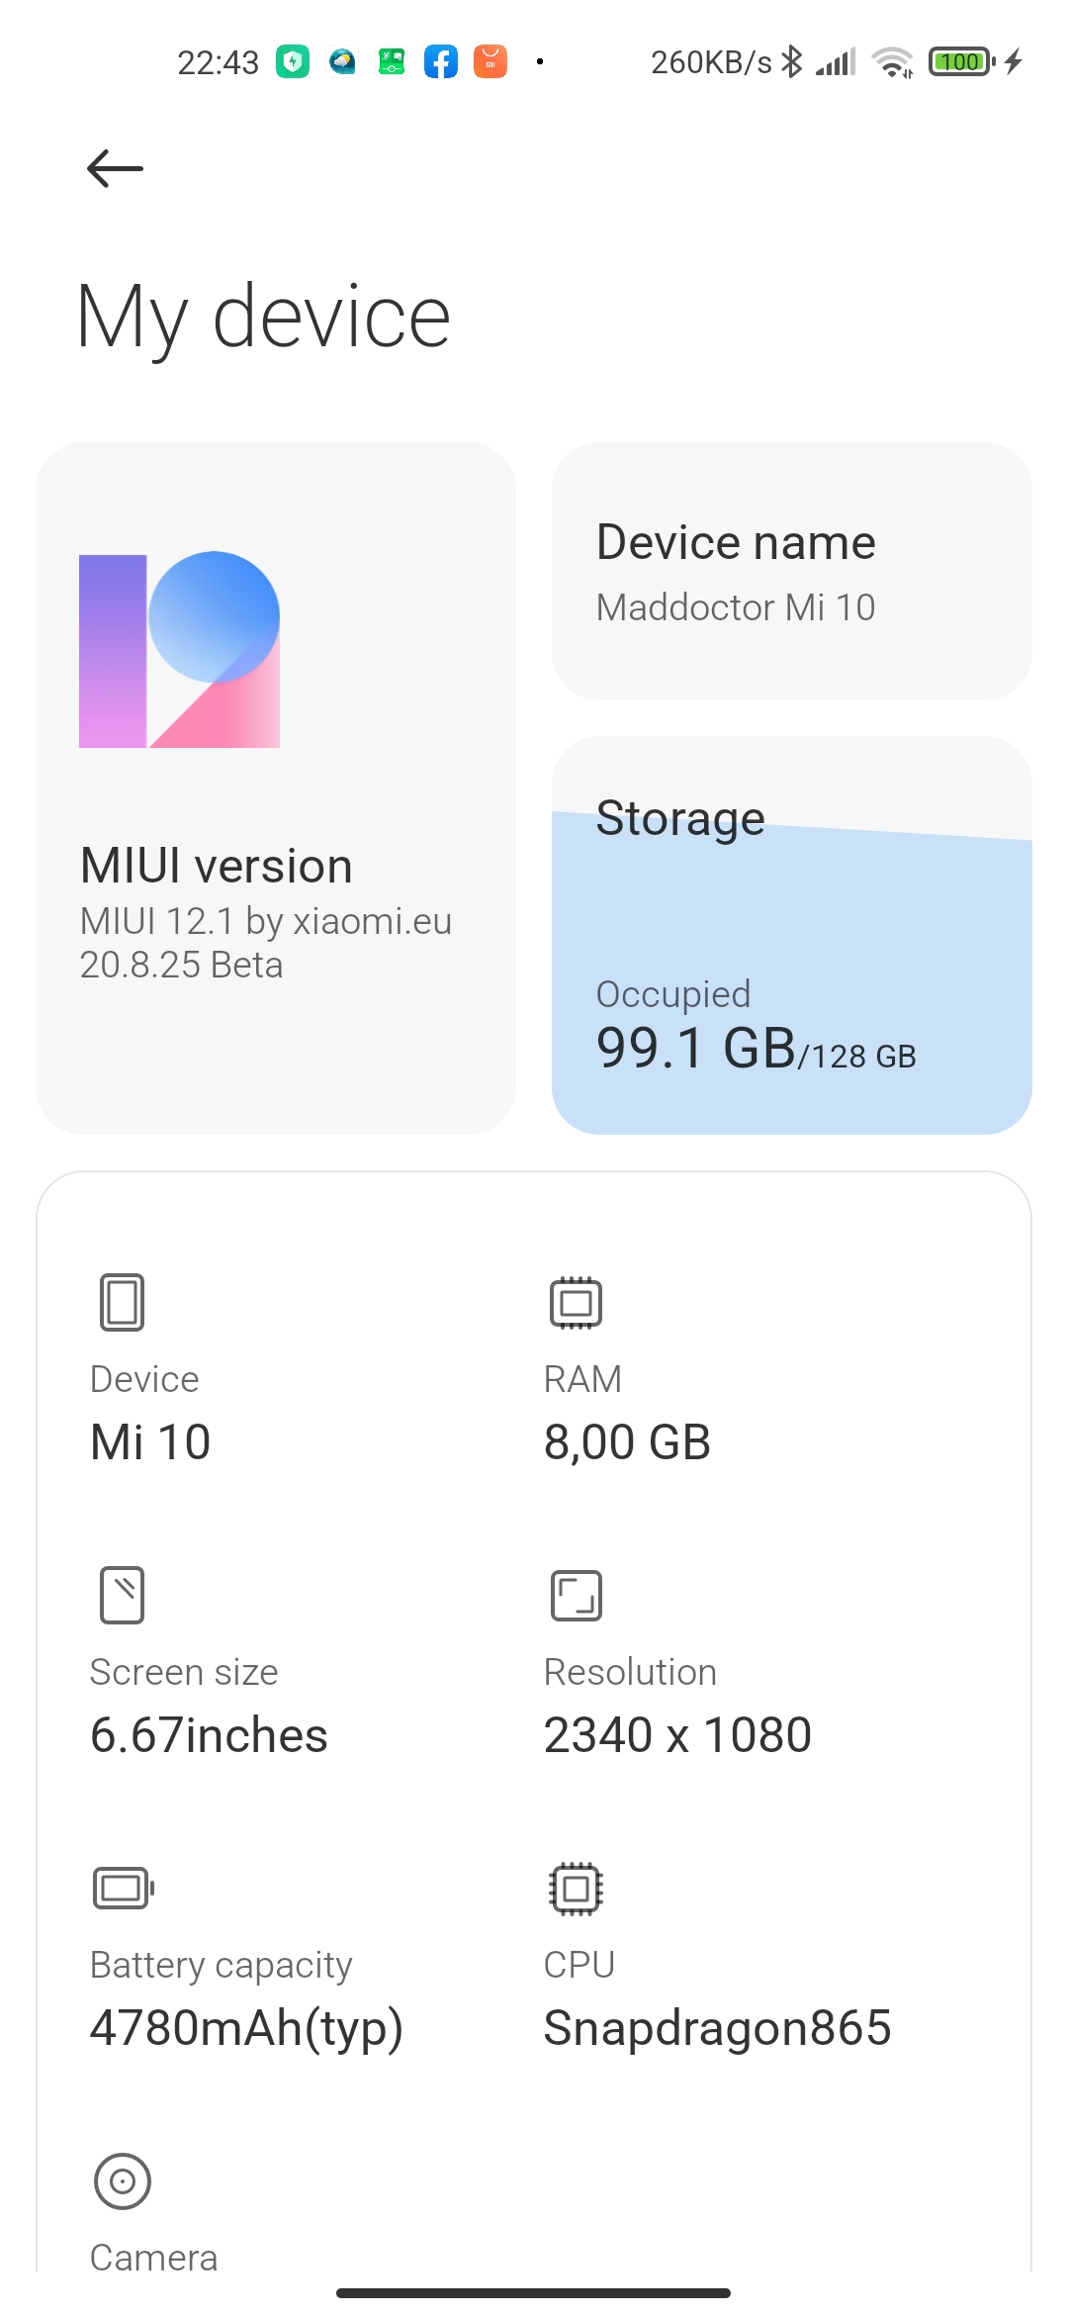1068x2315 pixels.
Task: Tap the CPU processor icon
Action: [576, 1888]
